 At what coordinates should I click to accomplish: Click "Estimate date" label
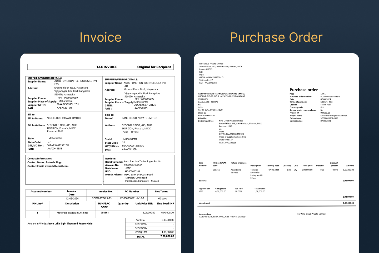point(296,121)
